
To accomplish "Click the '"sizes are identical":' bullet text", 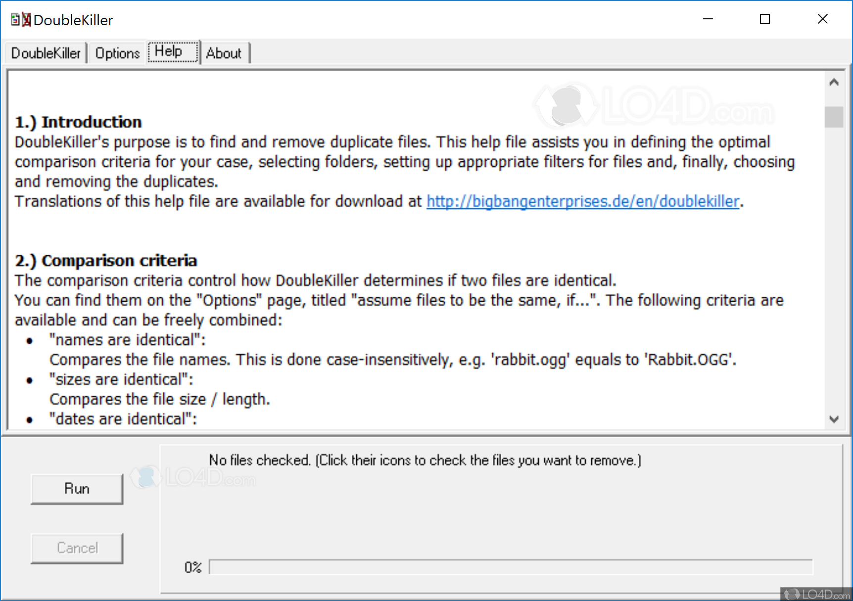I will tap(121, 379).
